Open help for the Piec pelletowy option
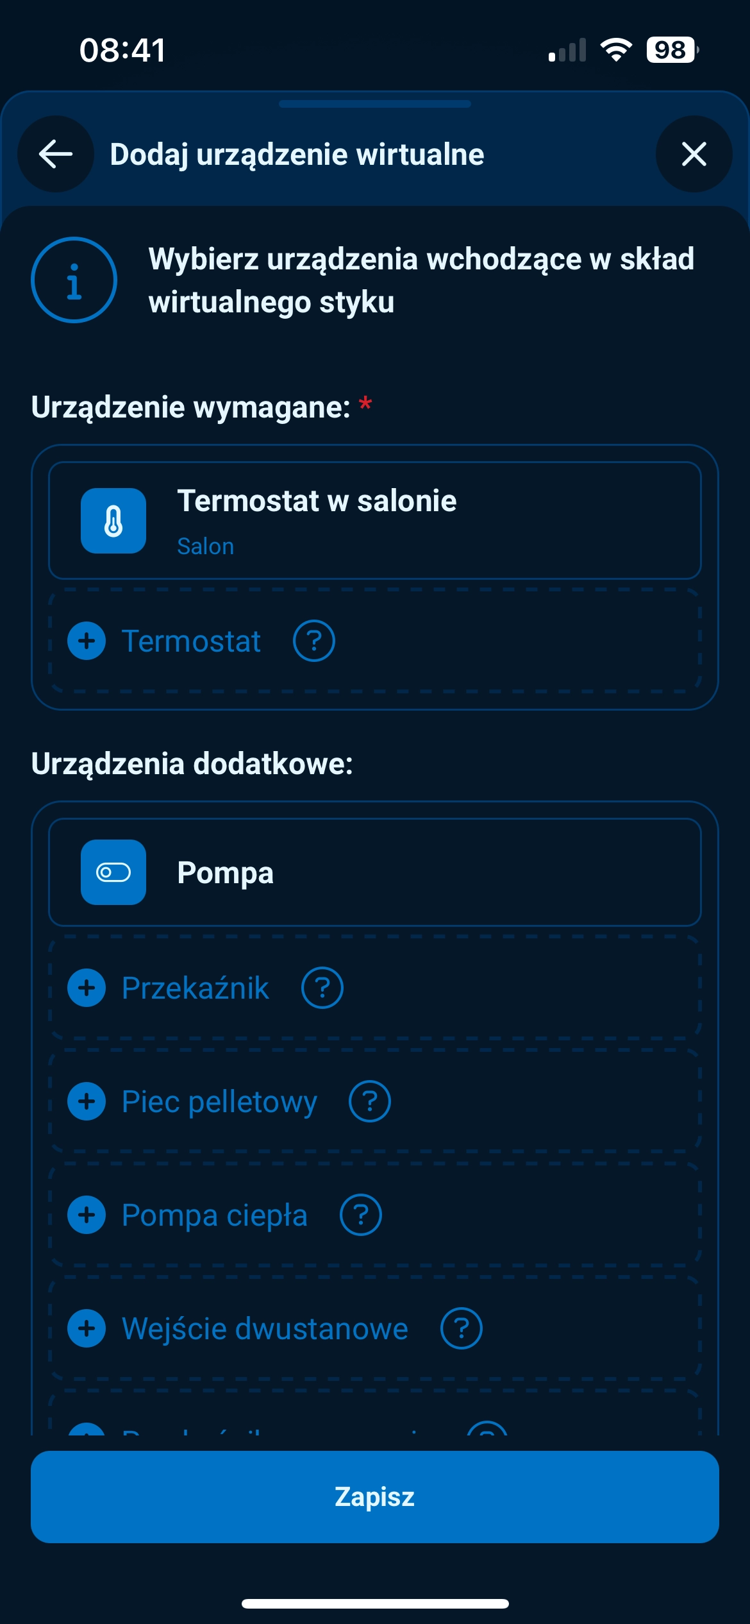 (x=369, y=1101)
